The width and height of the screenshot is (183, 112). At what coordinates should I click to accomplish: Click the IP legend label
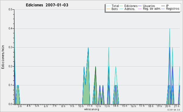click(167, 6)
